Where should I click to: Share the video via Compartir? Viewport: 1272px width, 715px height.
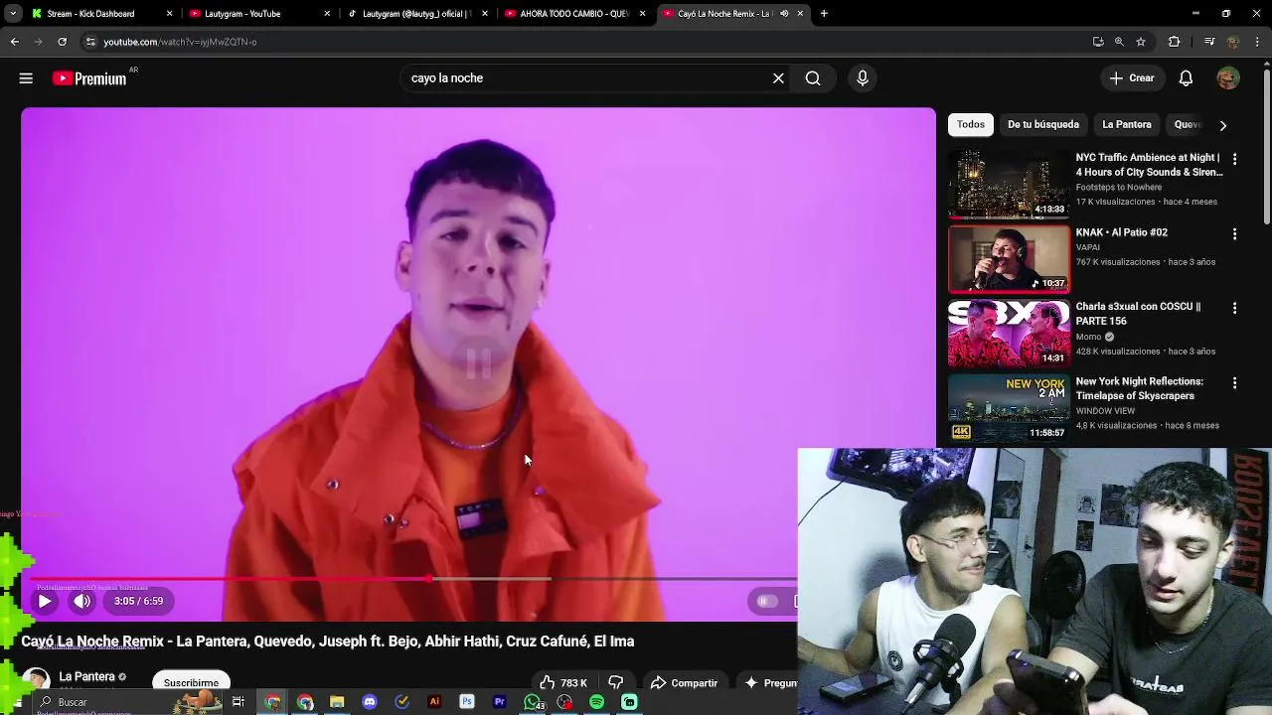point(684,683)
